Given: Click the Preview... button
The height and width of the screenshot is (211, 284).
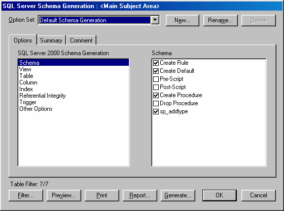Looking at the screenshot, I should tap(64, 195).
